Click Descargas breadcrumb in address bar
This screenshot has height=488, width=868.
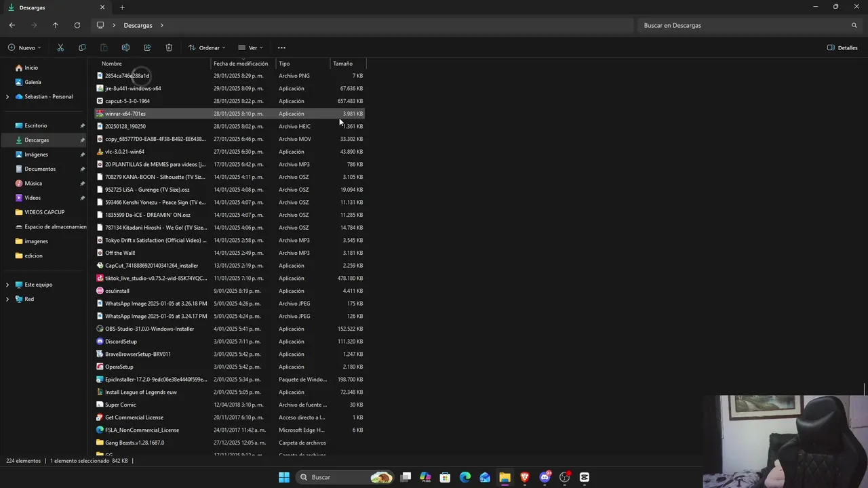(138, 25)
